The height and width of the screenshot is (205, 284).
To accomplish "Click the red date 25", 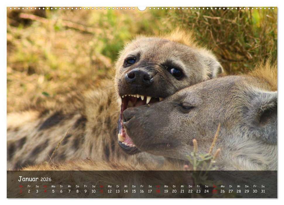I will click(215, 192).
